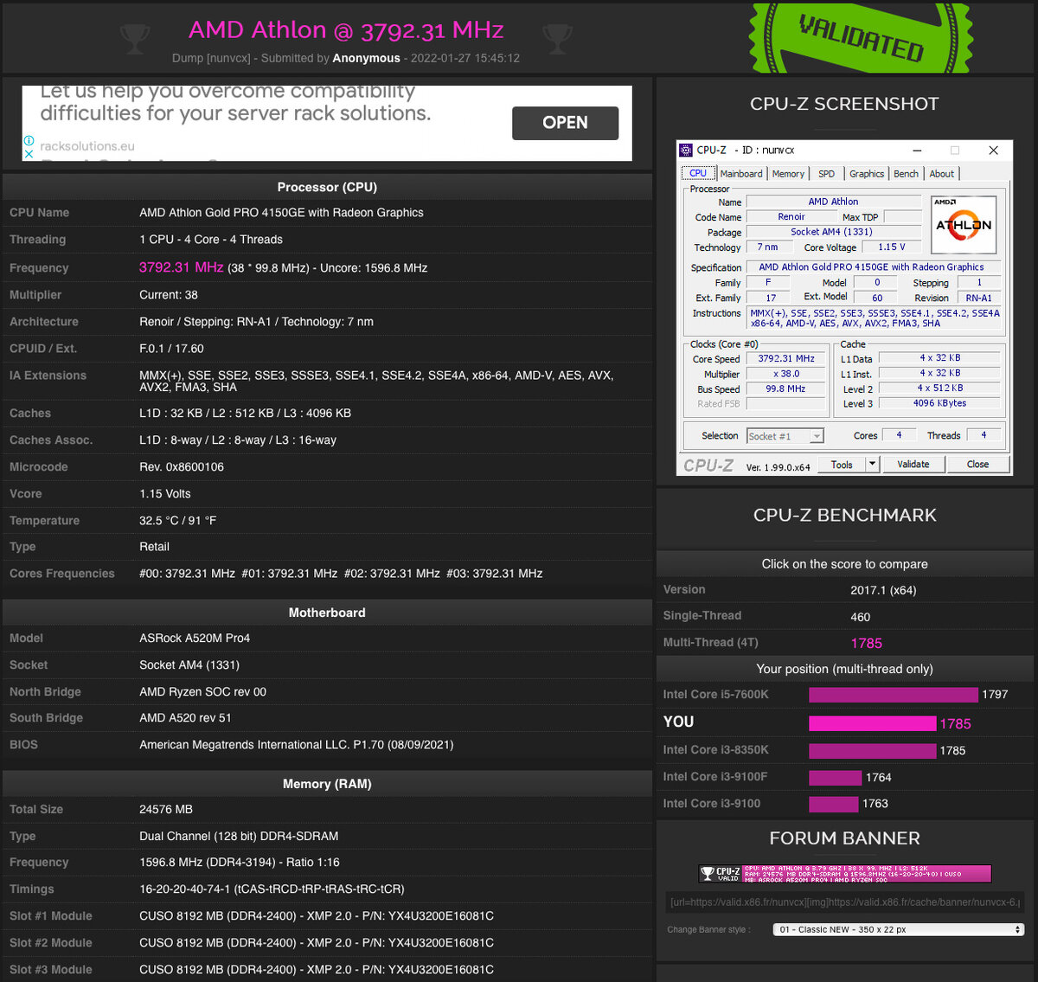This screenshot has width=1038, height=982.
Task: Open the Graphics tab
Action: coord(867,174)
